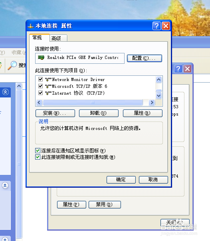Click 禁用(D) in the background status window

point(105,205)
